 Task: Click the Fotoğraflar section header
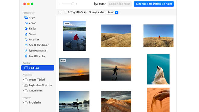[x=28, y=13]
